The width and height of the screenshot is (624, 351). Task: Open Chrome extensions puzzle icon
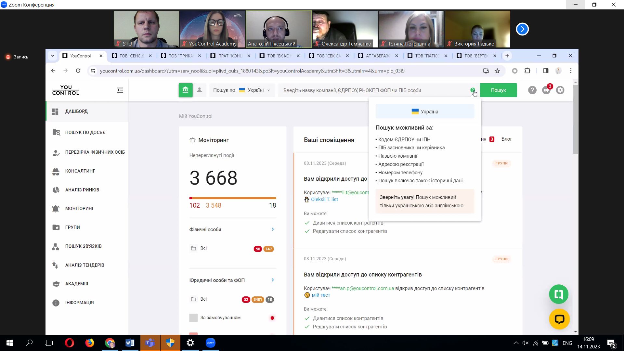coord(527,71)
